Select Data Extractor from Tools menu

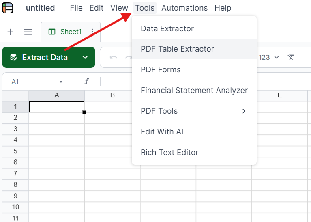point(194,28)
